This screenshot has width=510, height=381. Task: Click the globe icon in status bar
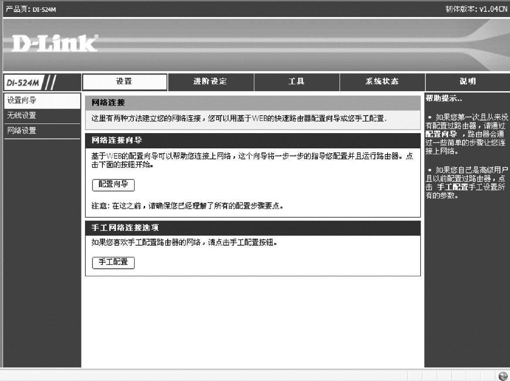pos(503,375)
